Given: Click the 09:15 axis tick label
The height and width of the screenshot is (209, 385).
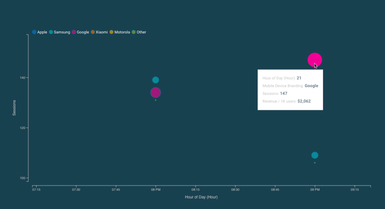Looking at the screenshot, I should point(355,189).
